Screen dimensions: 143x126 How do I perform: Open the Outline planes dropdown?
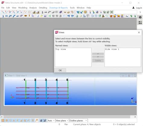tap(78, 121)
